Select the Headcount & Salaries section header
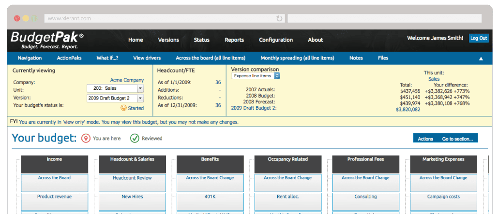The image size is (498, 214). [x=132, y=164]
